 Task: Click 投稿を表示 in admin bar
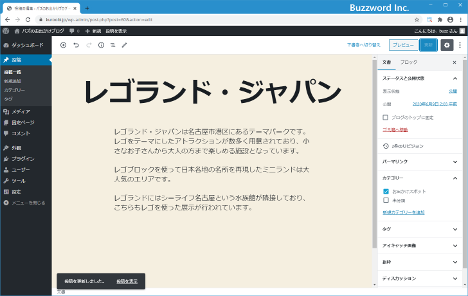116,31
